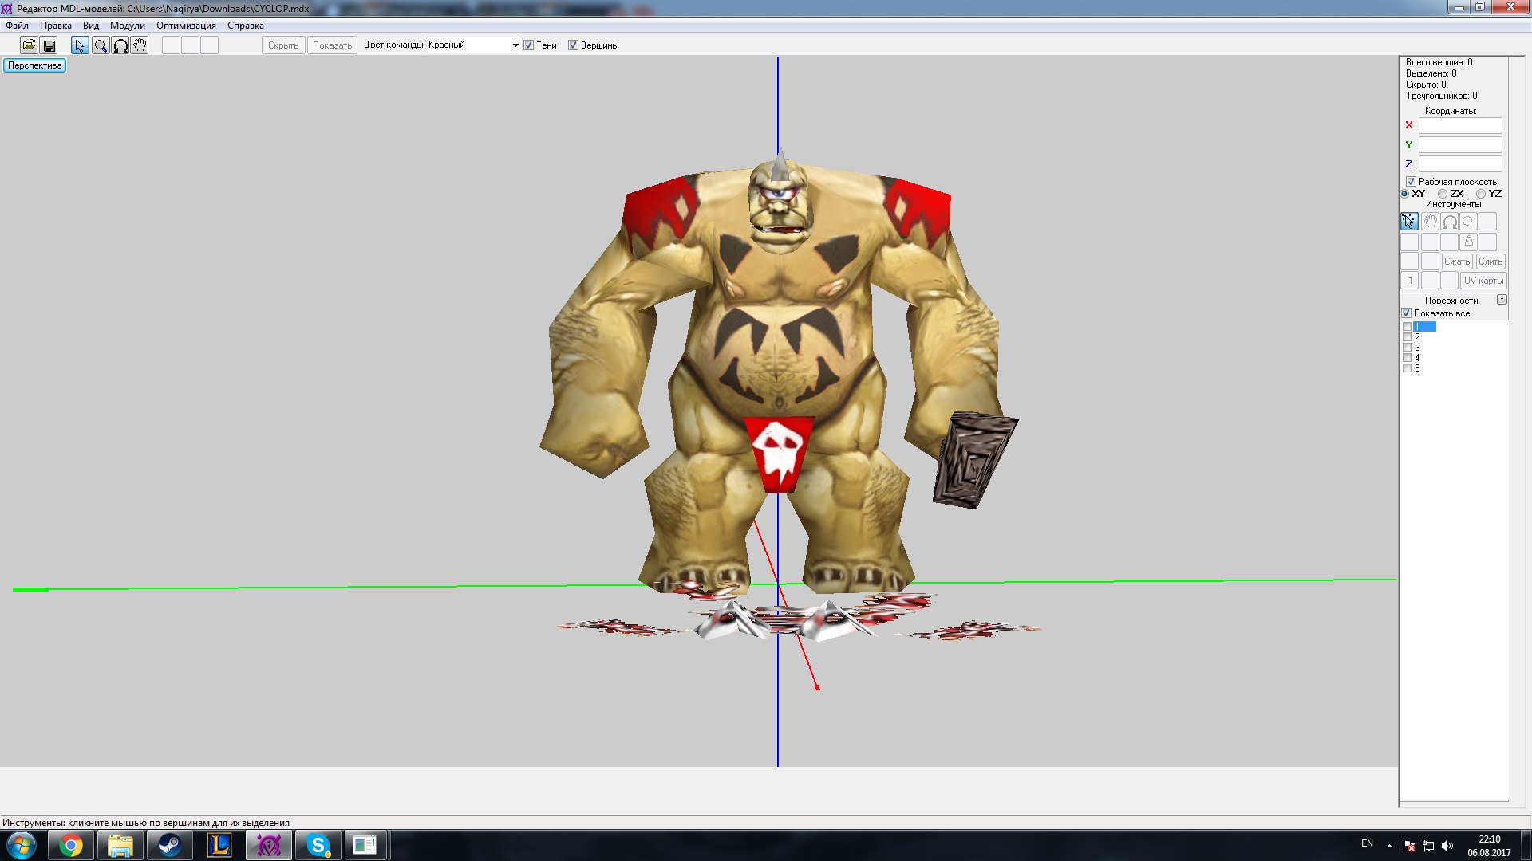Click the Скрыть button
Viewport: 1532px width, 861px height.
(x=283, y=45)
